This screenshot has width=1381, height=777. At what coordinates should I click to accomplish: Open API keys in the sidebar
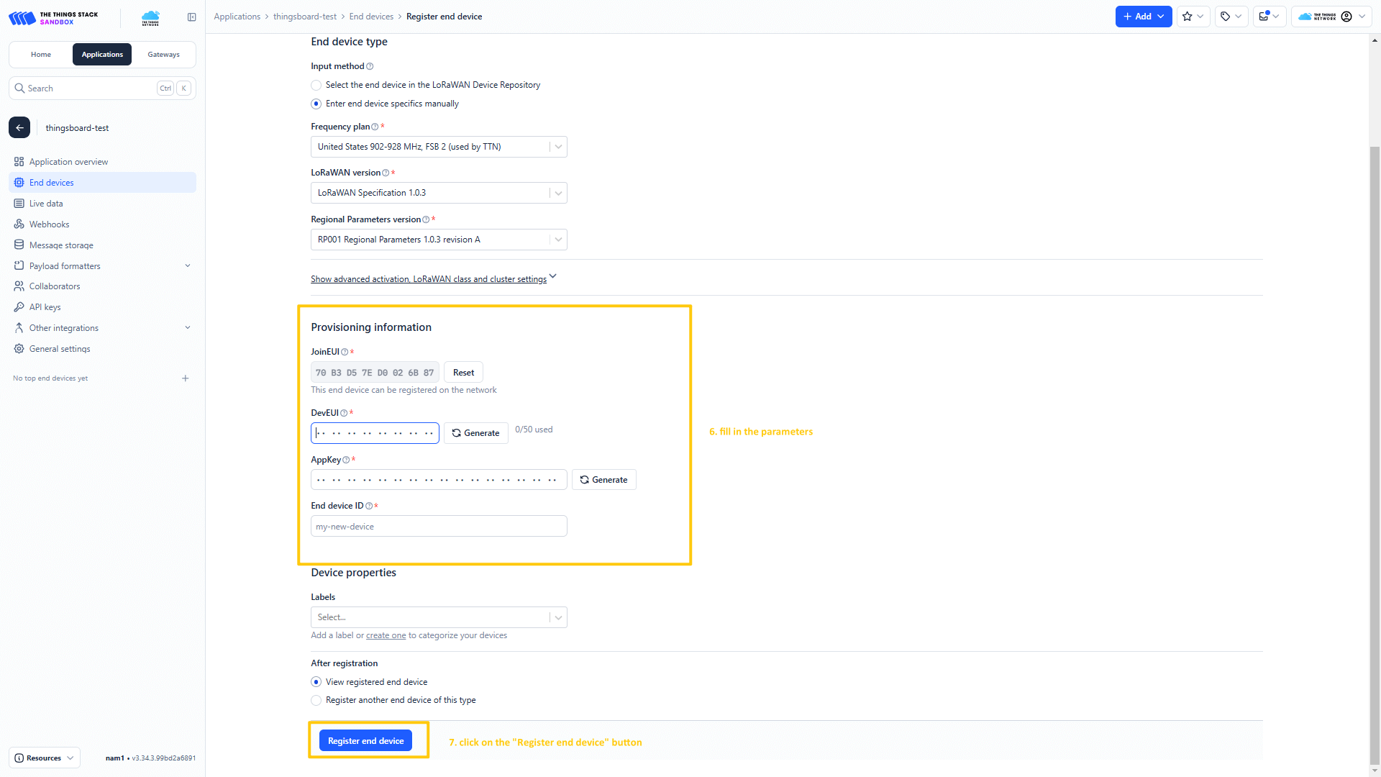[45, 307]
